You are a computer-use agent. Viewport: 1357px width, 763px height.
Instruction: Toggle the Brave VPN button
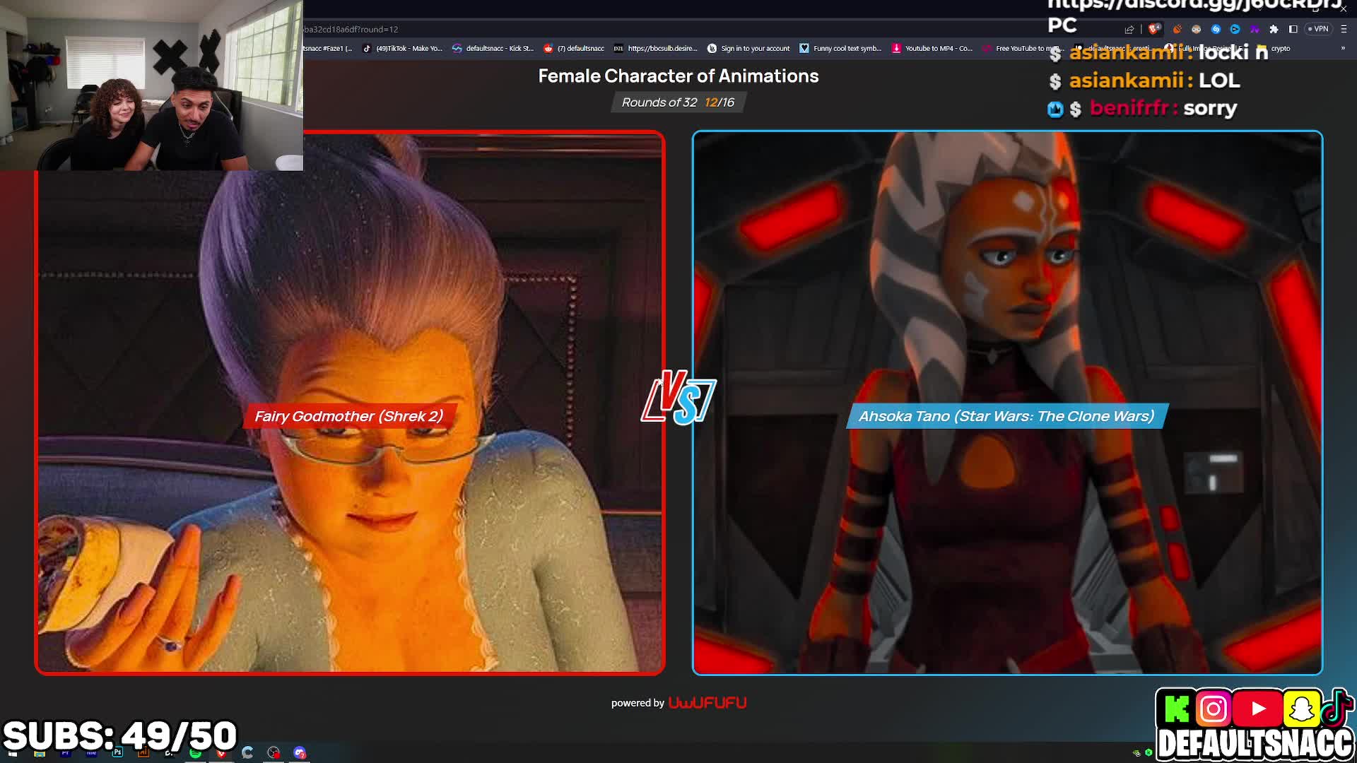1318,29
